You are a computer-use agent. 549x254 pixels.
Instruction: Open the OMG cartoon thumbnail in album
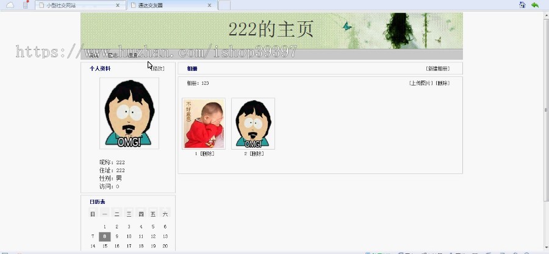point(253,123)
